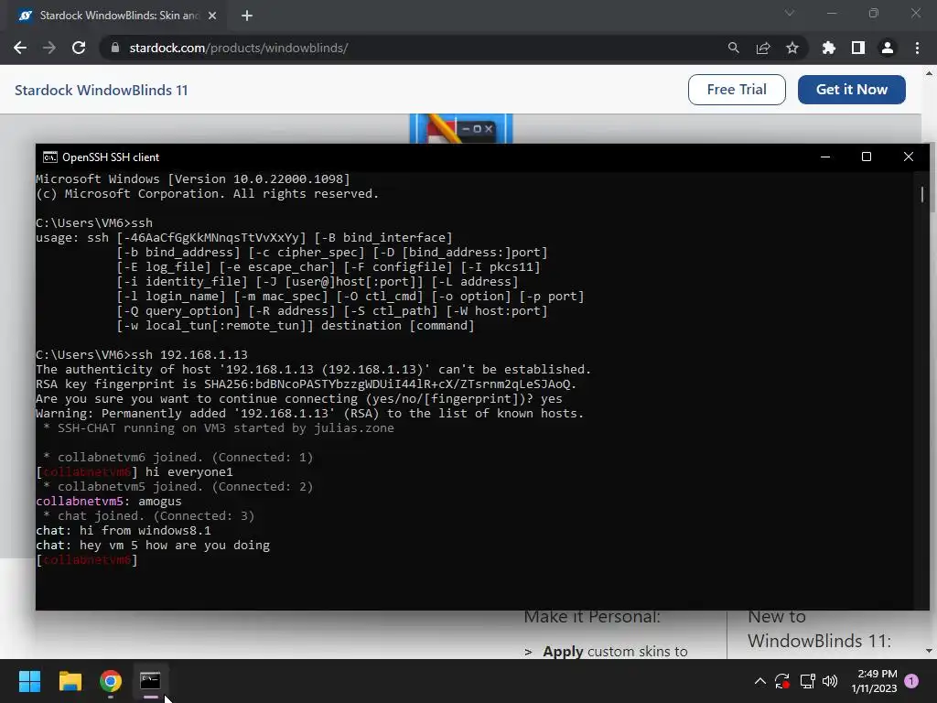Screen dimensions: 937x703
Task: Click 'Microsoft Windows [Version 10.0.22000.1098]' line
Action: click(x=193, y=178)
